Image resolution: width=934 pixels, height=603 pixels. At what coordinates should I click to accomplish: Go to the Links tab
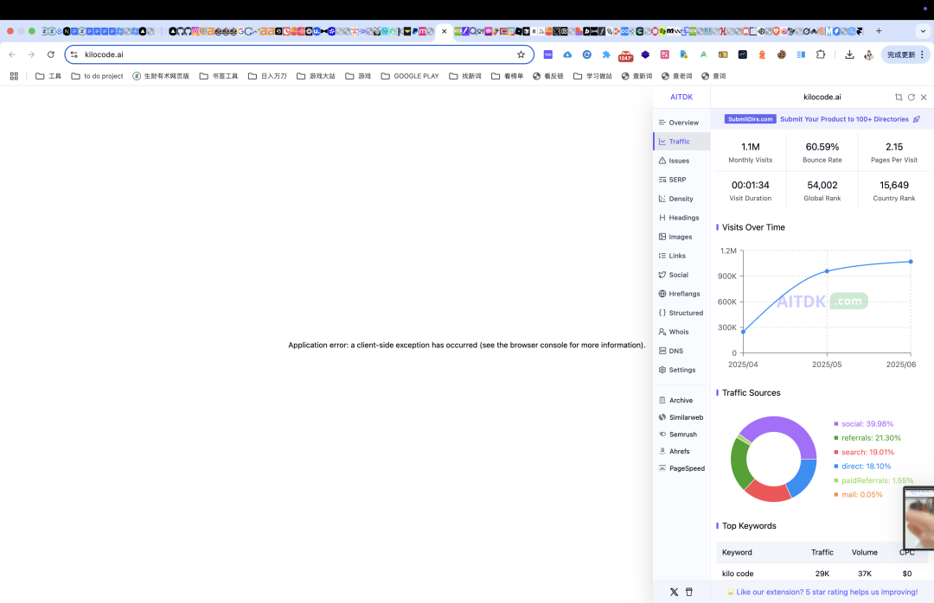click(672, 256)
